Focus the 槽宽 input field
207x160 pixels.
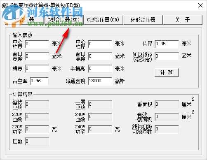point(37,69)
